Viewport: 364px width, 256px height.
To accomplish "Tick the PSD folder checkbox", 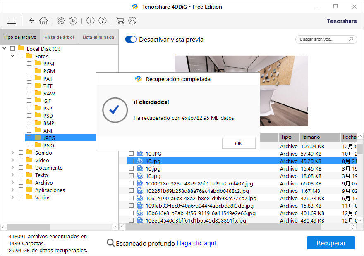I will 29,115.
